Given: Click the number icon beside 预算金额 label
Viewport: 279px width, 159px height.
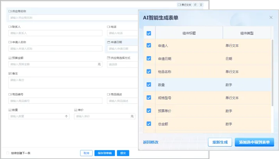Looking at the screenshot, I should pos(10,58).
